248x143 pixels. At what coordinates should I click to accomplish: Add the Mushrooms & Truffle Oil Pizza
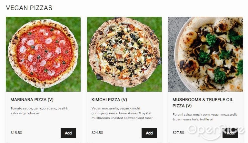pos(230,133)
